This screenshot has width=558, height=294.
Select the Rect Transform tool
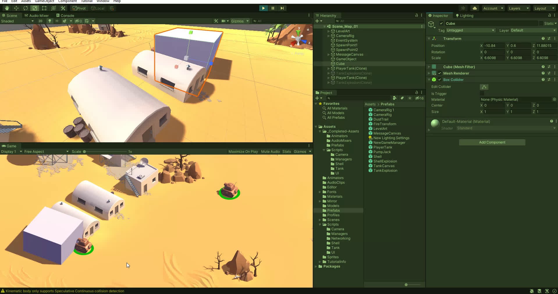[44, 8]
